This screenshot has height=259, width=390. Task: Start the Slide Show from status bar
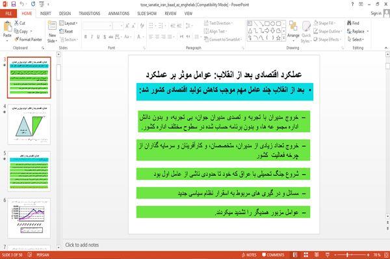(x=328, y=254)
